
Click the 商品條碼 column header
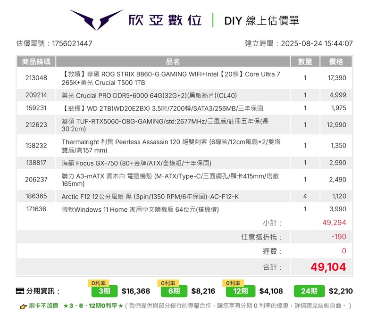click(36, 62)
